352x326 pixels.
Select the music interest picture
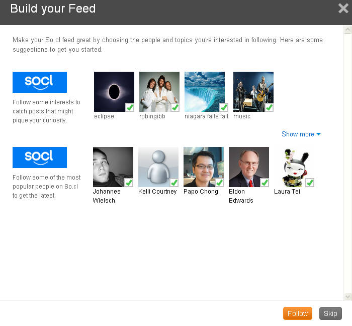point(253,91)
